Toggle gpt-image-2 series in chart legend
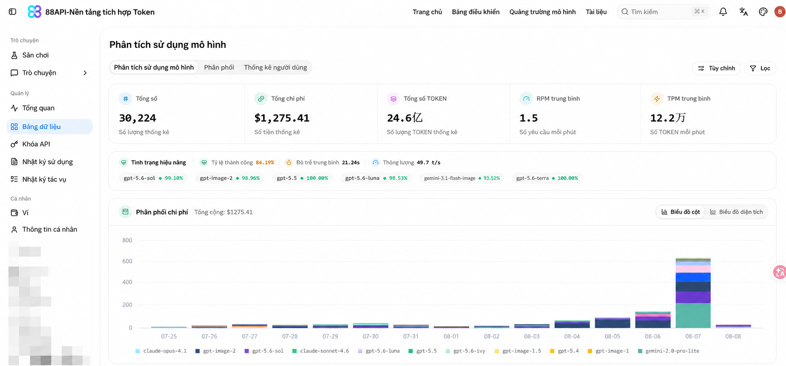This screenshot has height=366, width=786. 215,351
